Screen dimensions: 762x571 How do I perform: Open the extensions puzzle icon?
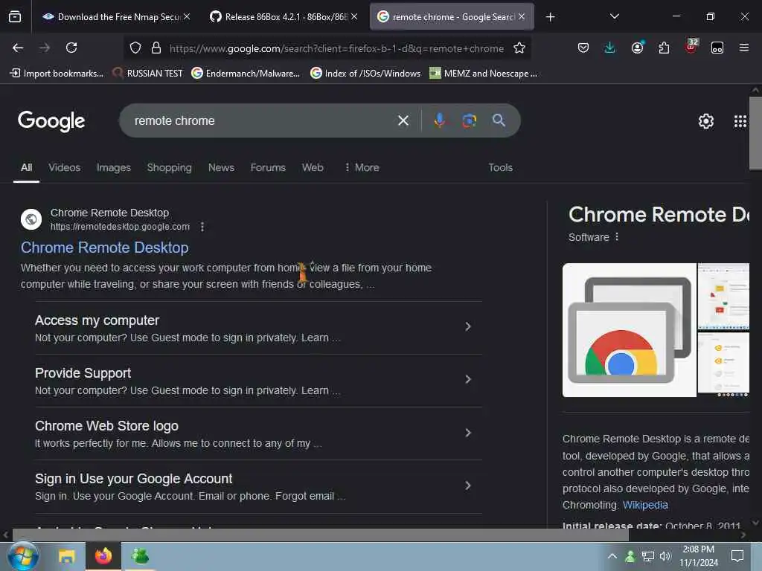664,48
